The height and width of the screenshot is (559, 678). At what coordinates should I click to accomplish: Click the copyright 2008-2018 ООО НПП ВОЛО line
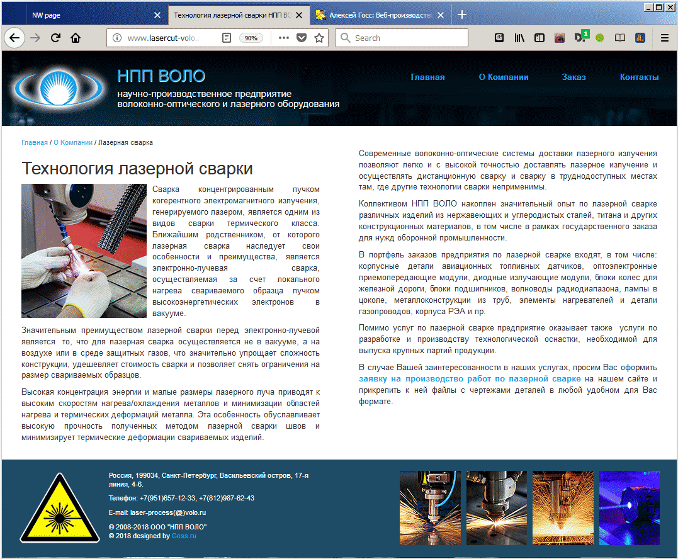pos(157,527)
